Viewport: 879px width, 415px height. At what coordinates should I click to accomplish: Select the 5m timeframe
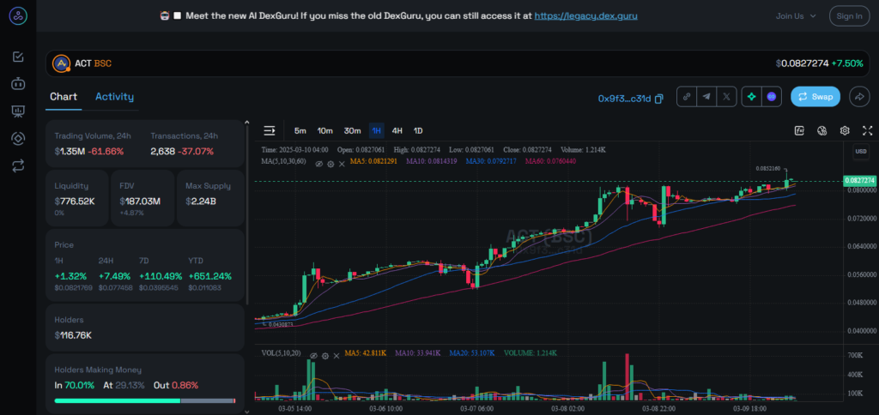[300, 130]
